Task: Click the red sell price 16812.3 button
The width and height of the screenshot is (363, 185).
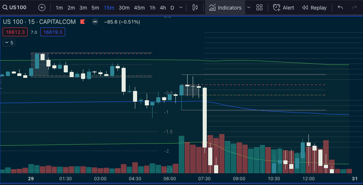Action: pyautogui.click(x=15, y=32)
